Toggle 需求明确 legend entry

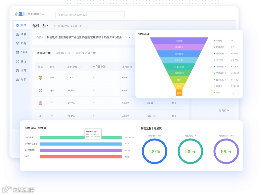[x=220, y=54]
